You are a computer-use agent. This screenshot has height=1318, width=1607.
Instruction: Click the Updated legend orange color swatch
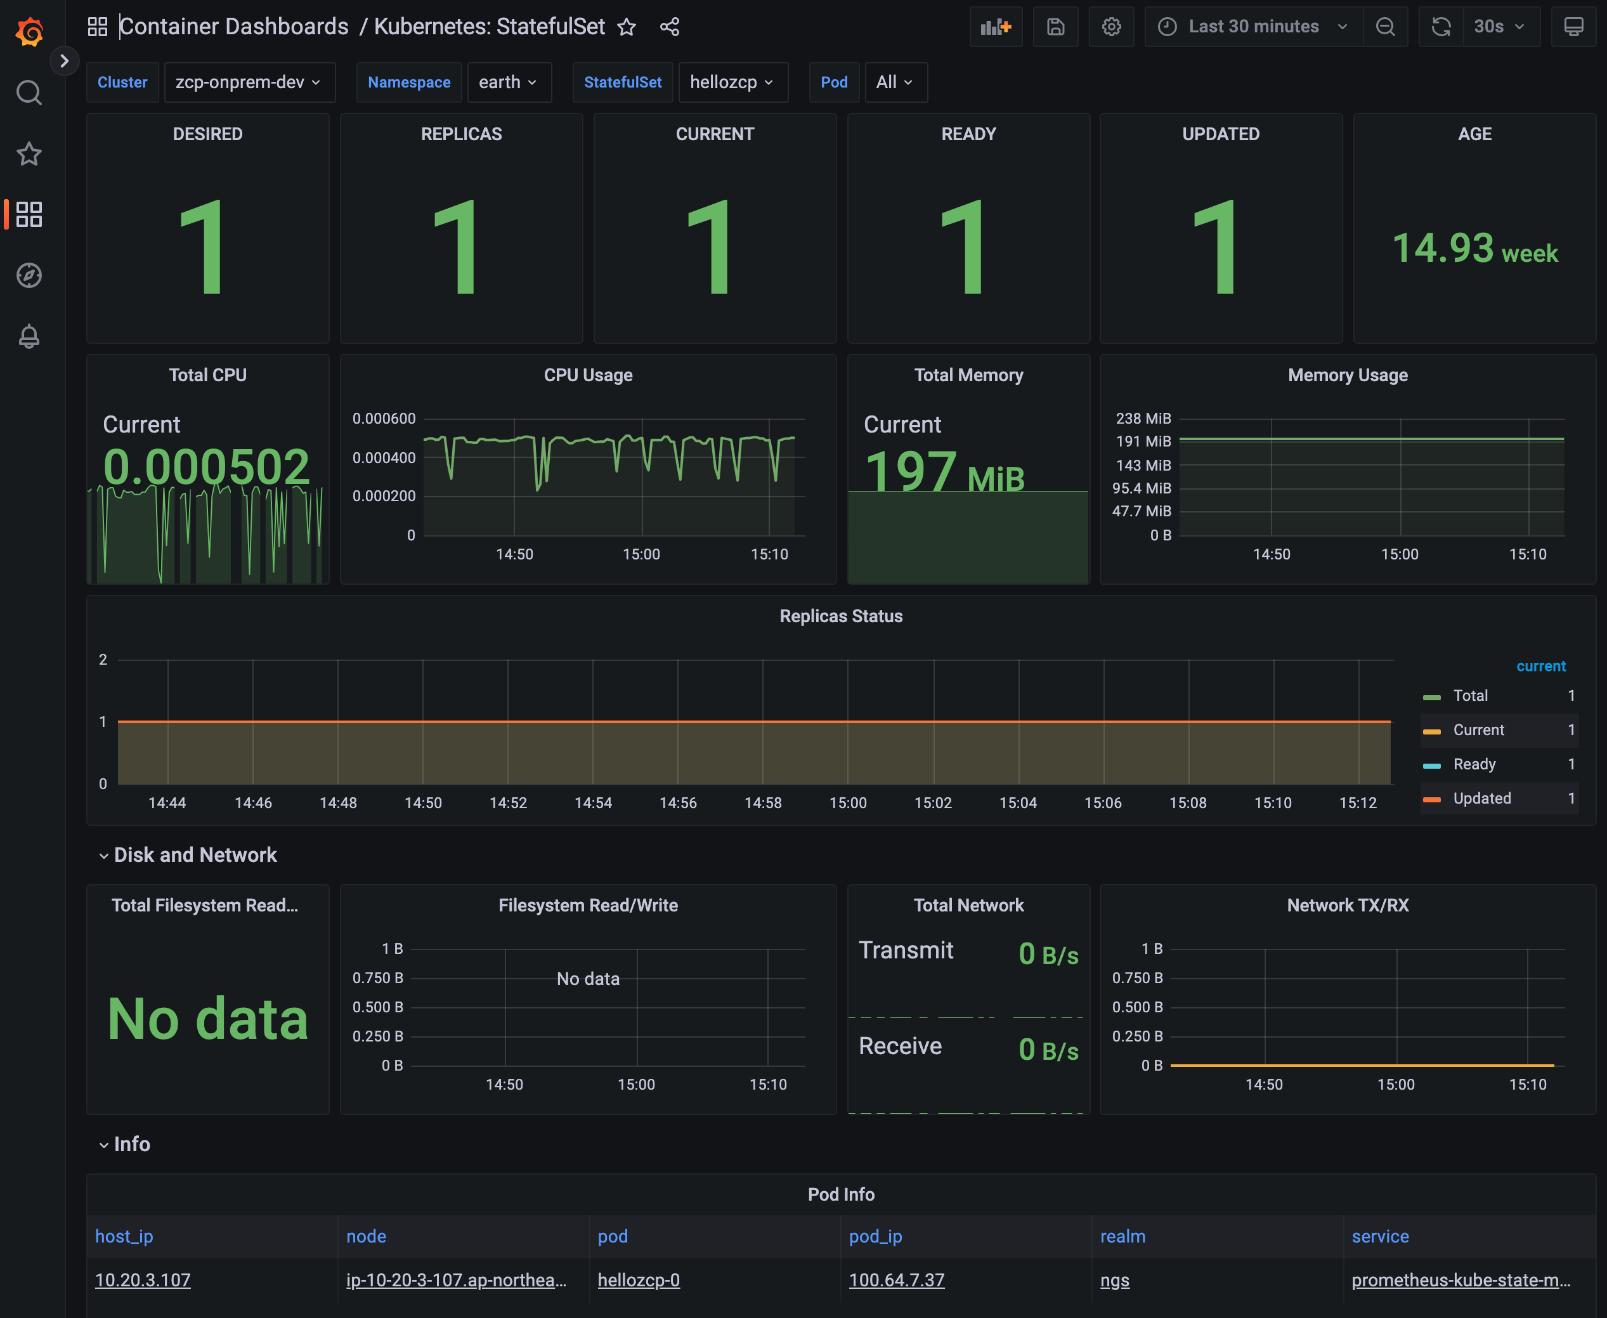click(1431, 799)
